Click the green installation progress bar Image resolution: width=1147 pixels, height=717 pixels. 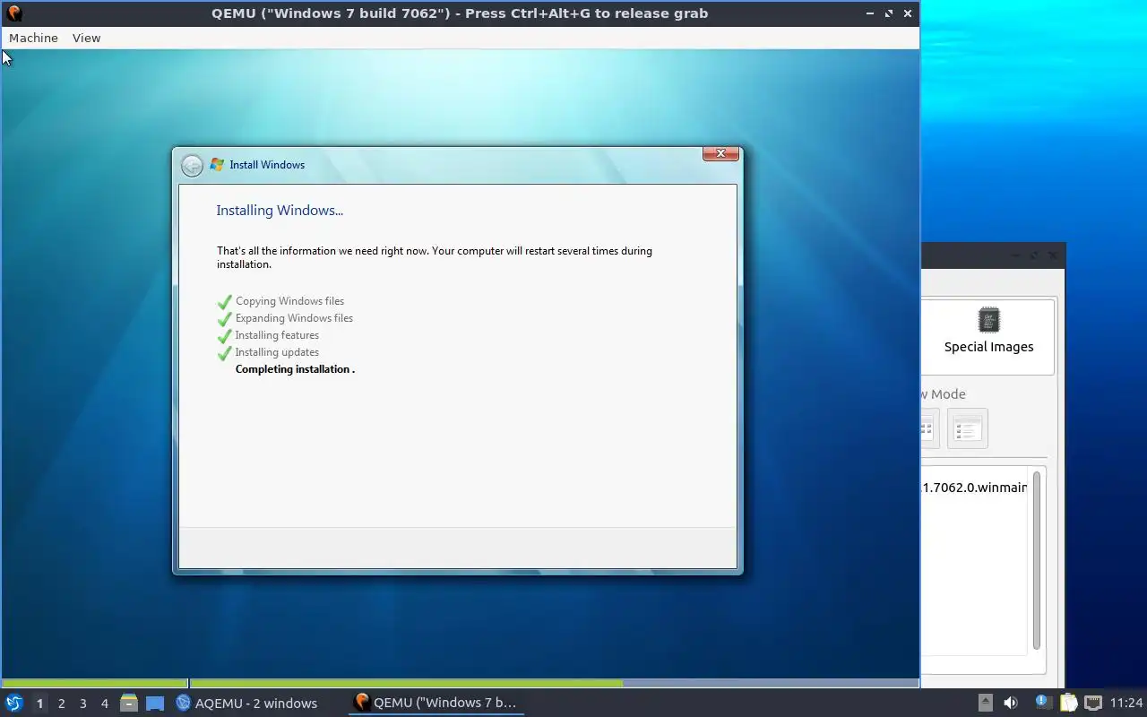tap(407, 683)
